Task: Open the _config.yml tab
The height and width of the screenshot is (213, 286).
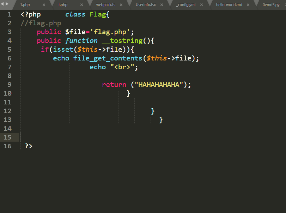Action: coord(186,5)
